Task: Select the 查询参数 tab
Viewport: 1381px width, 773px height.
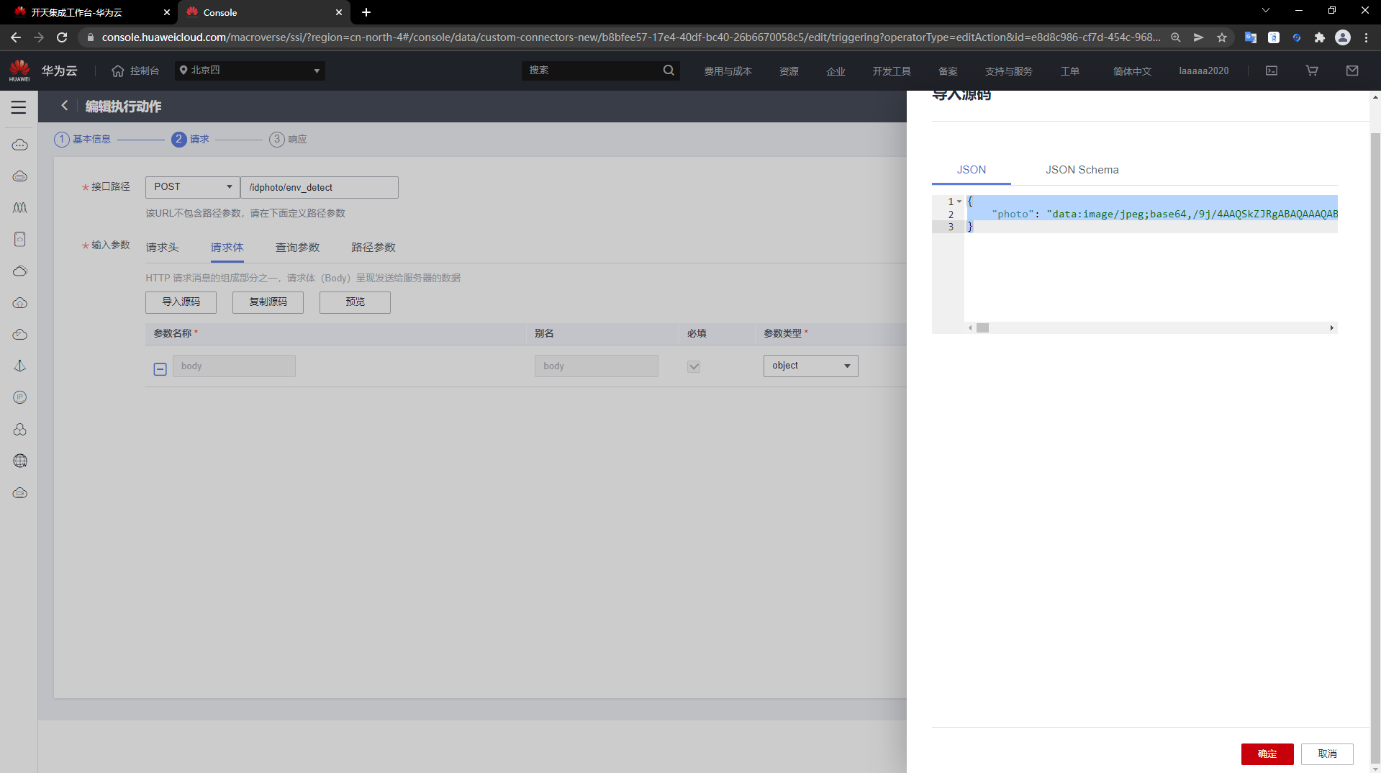Action: click(x=297, y=248)
